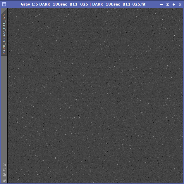This screenshot has height=184, width=184.
Task: Click the diagonal arrow fit-view icon
Action: point(4,164)
